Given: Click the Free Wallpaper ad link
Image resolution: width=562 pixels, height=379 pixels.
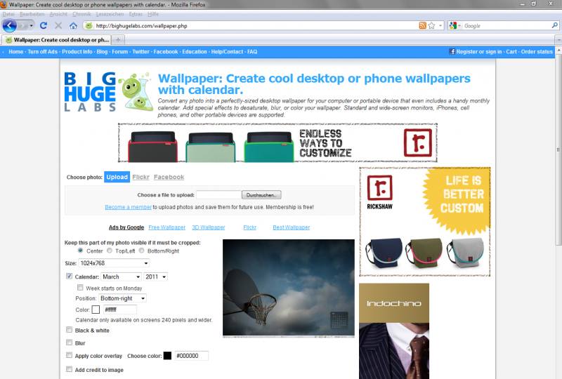Looking at the screenshot, I should coord(167,227).
